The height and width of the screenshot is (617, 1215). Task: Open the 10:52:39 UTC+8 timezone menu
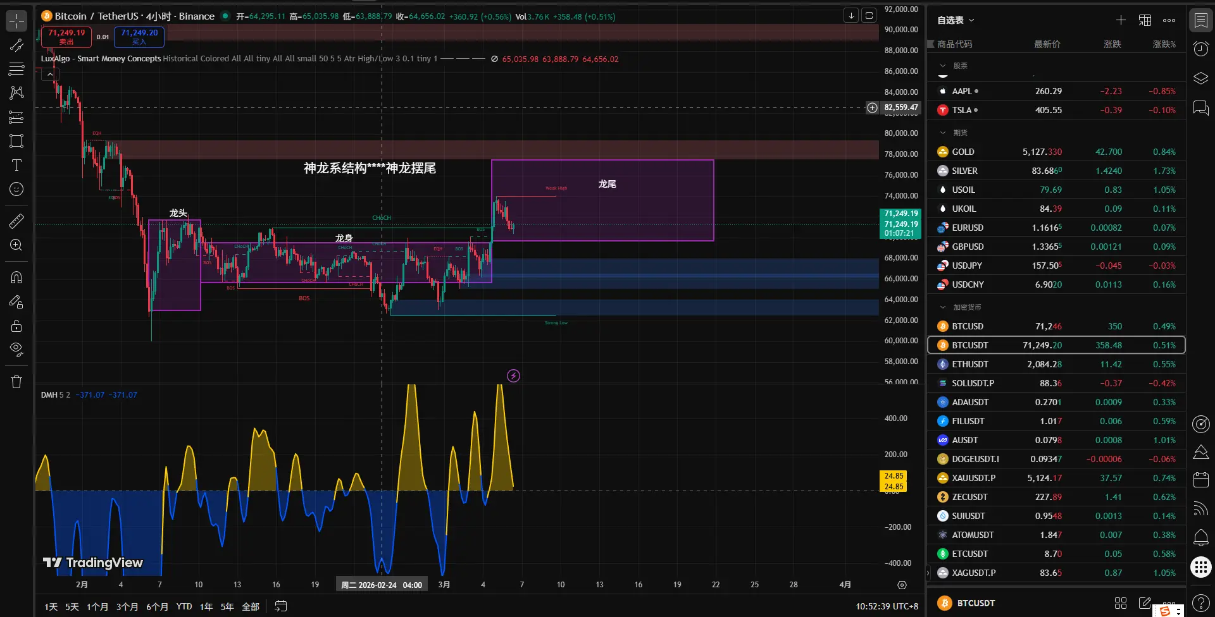pyautogui.click(x=887, y=606)
